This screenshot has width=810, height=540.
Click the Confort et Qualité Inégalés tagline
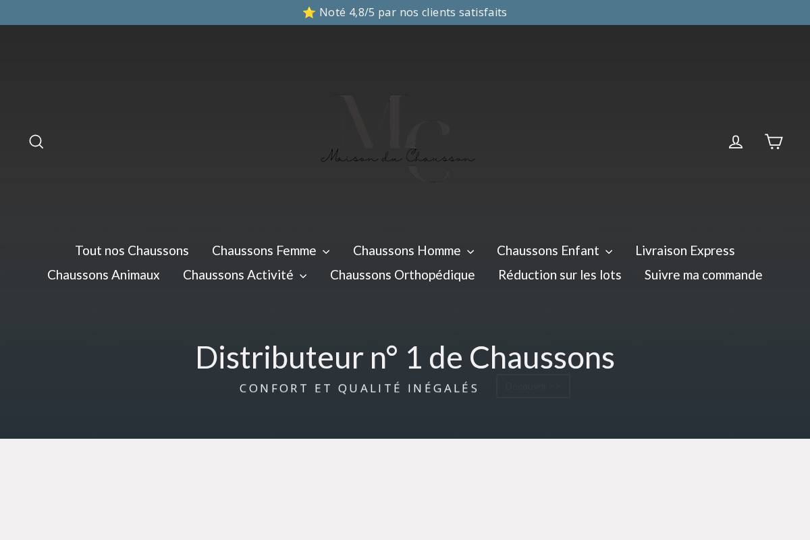tap(359, 388)
